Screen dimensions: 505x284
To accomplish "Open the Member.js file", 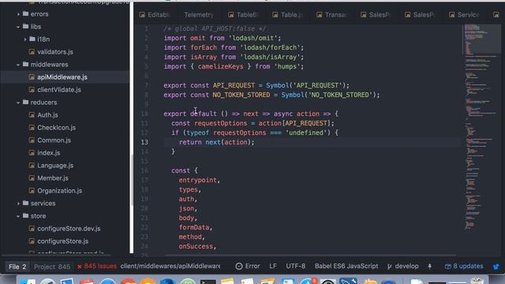I will click(53, 178).
